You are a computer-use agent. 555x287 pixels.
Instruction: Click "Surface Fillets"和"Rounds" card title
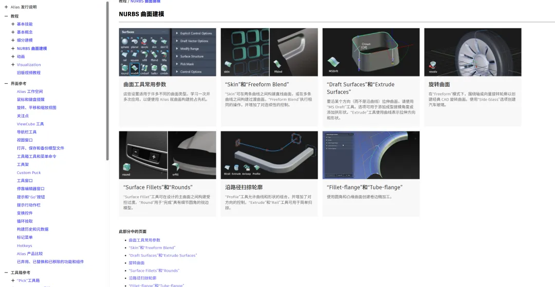(x=158, y=187)
